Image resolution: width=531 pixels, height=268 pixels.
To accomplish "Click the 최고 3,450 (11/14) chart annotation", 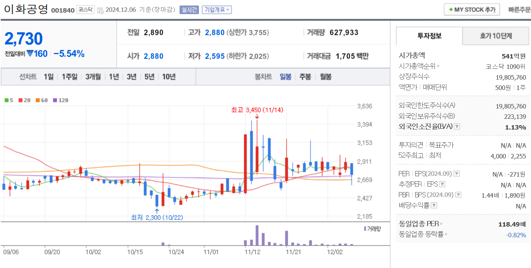I will click(256, 110).
